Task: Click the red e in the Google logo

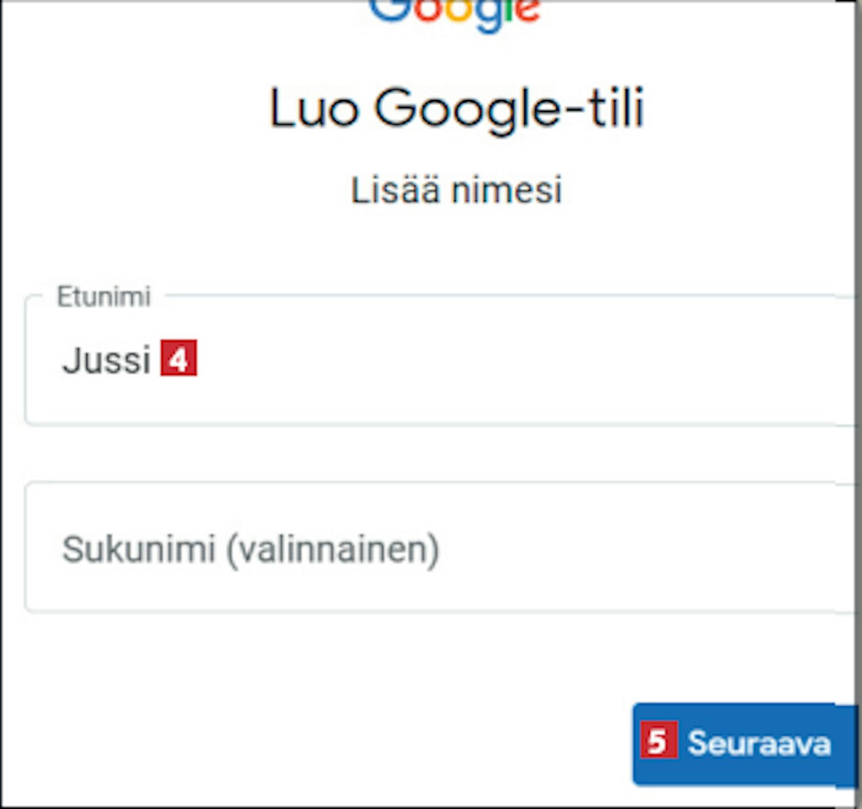Action: coord(528,11)
